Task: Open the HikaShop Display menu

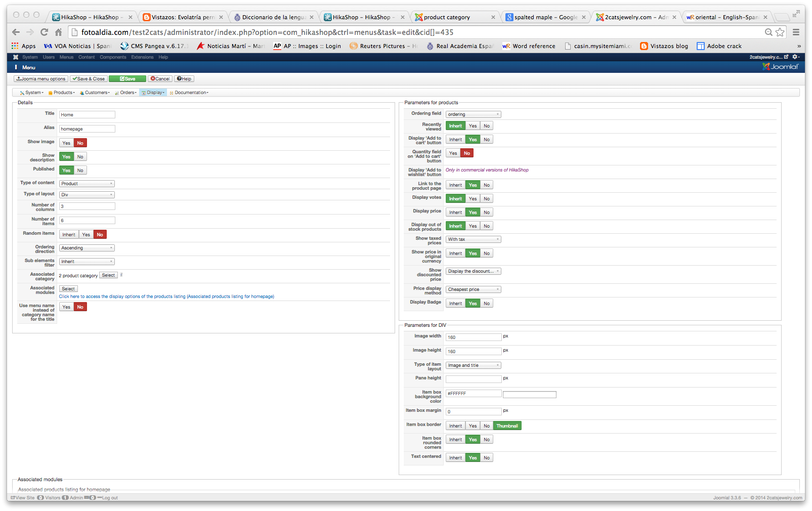Action: click(x=153, y=93)
